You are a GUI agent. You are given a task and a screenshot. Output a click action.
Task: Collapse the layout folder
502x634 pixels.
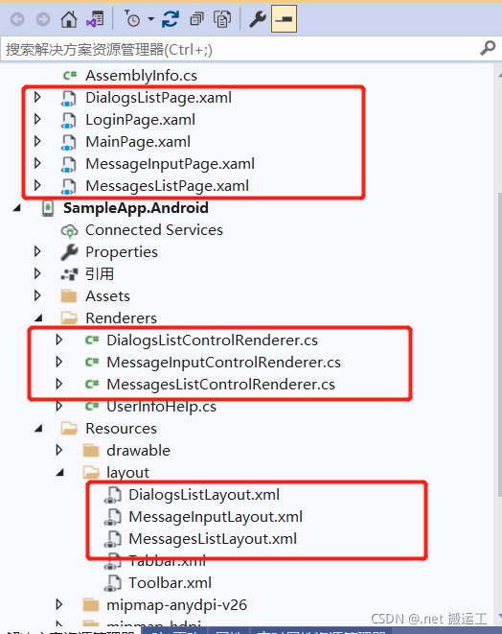coord(60,472)
